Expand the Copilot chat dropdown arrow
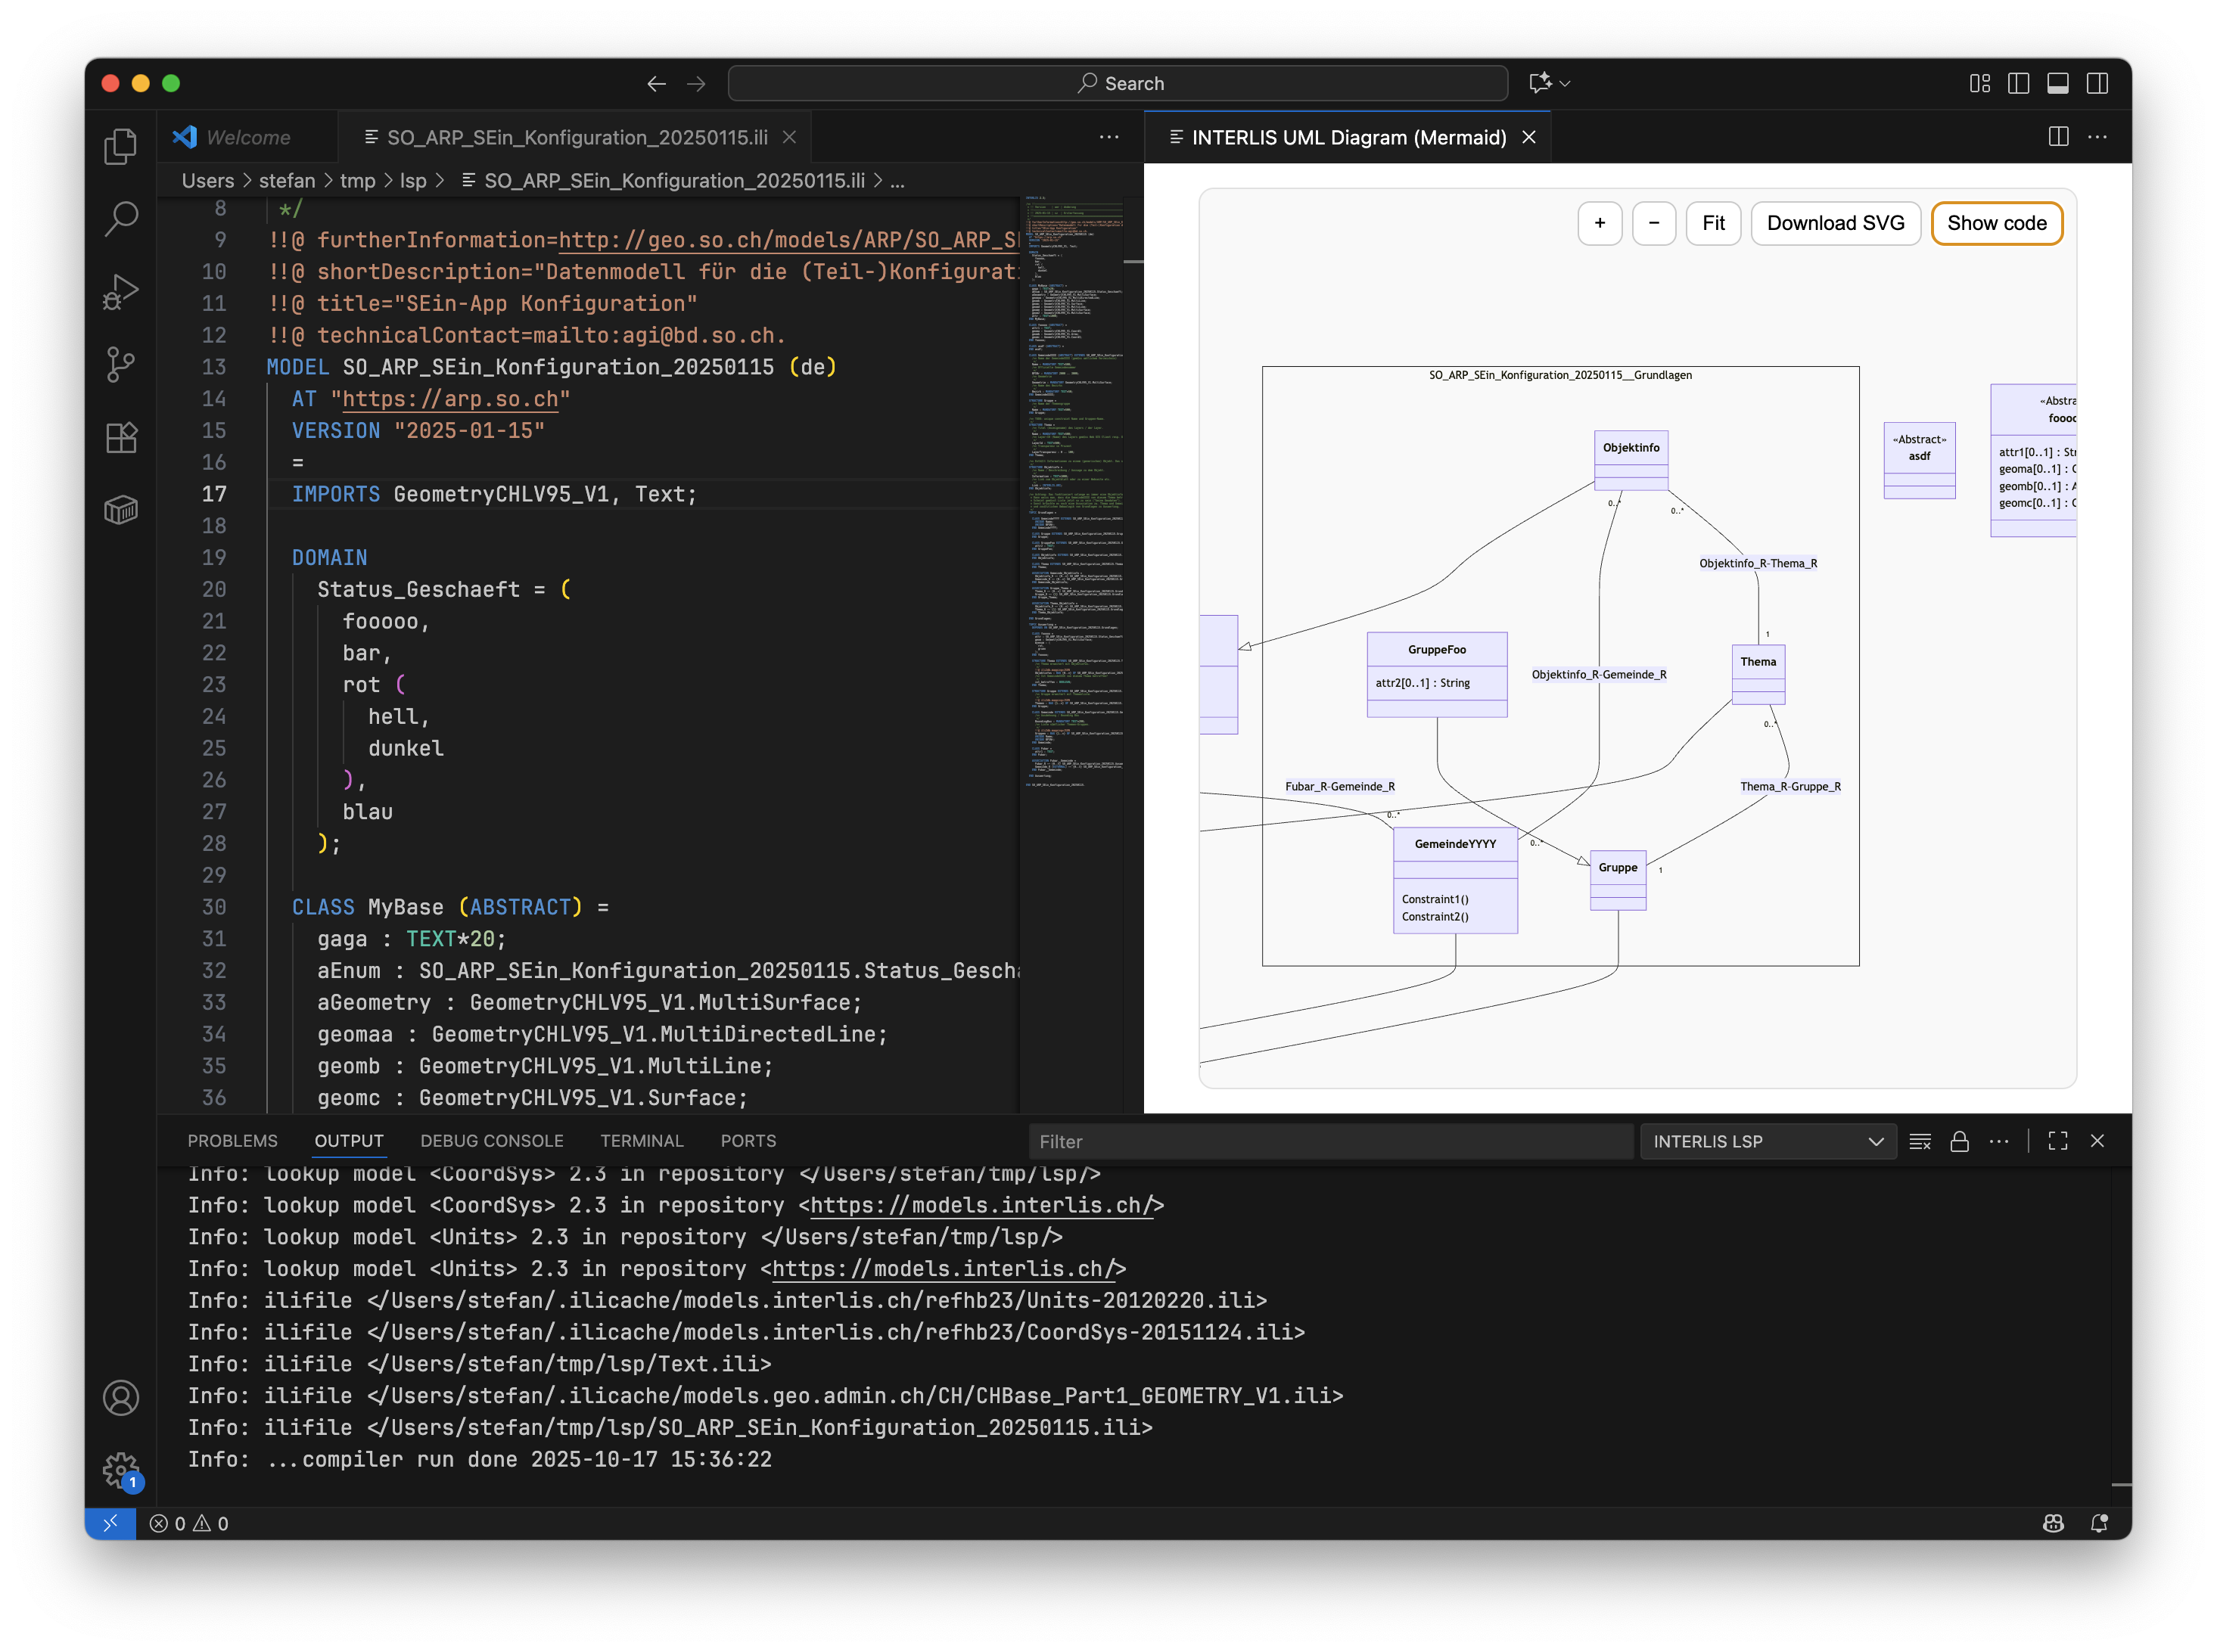Image resolution: width=2217 pixels, height=1652 pixels. [1566, 83]
